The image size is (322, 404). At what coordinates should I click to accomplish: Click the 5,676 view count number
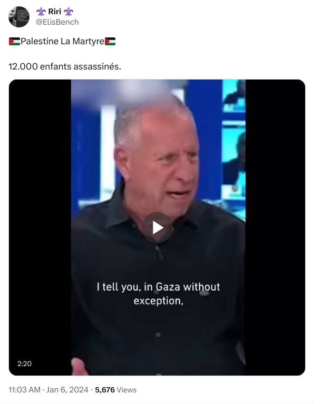click(x=105, y=390)
